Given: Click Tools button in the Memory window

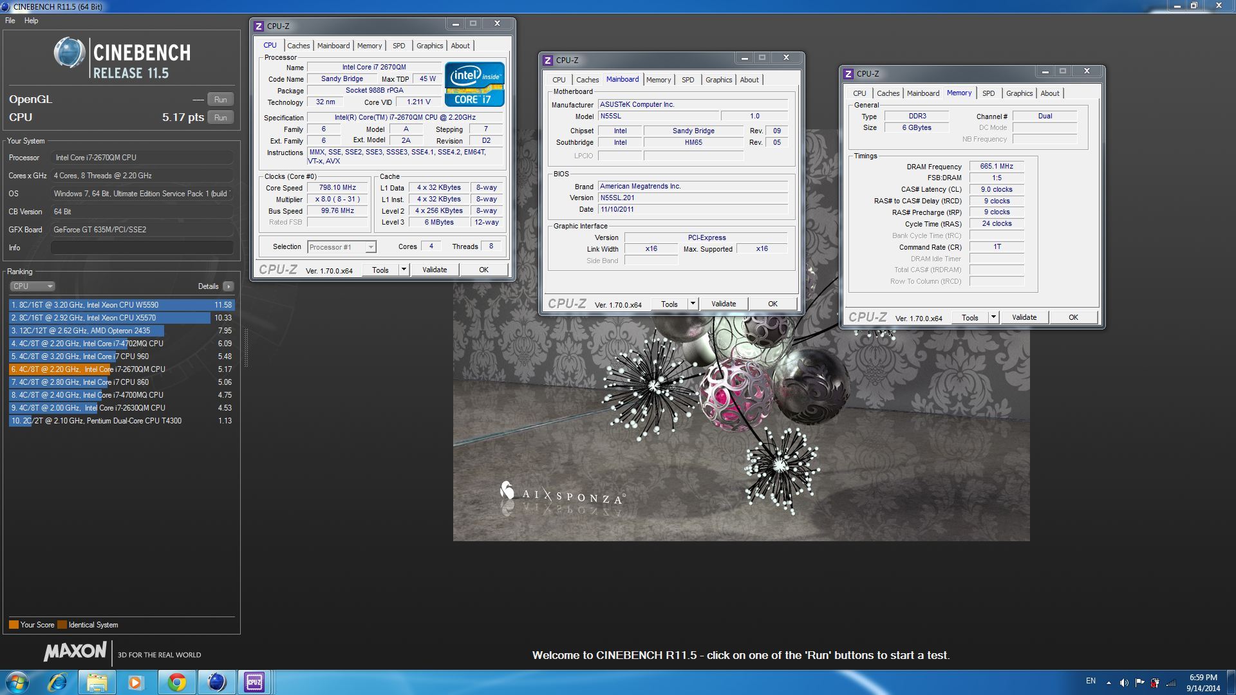Looking at the screenshot, I should tap(970, 317).
